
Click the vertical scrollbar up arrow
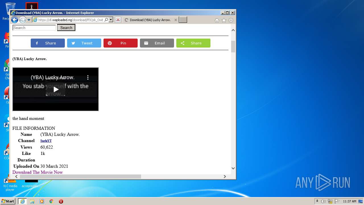pos(233,30)
